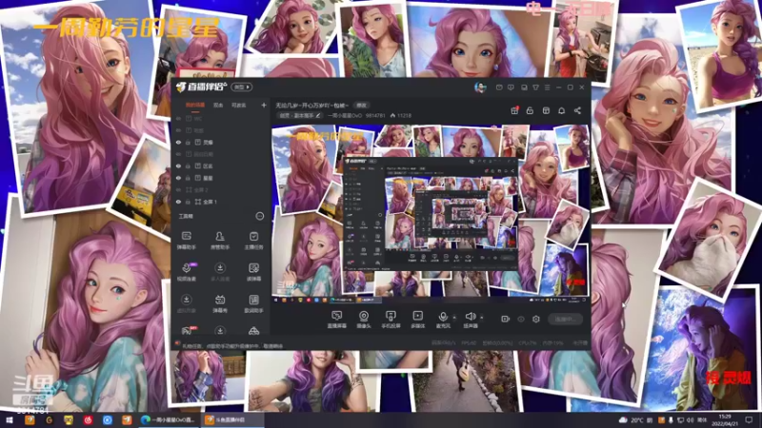Open the taskbar clock showing 15:29
Viewport: 762px width, 428px height.
[725, 419]
